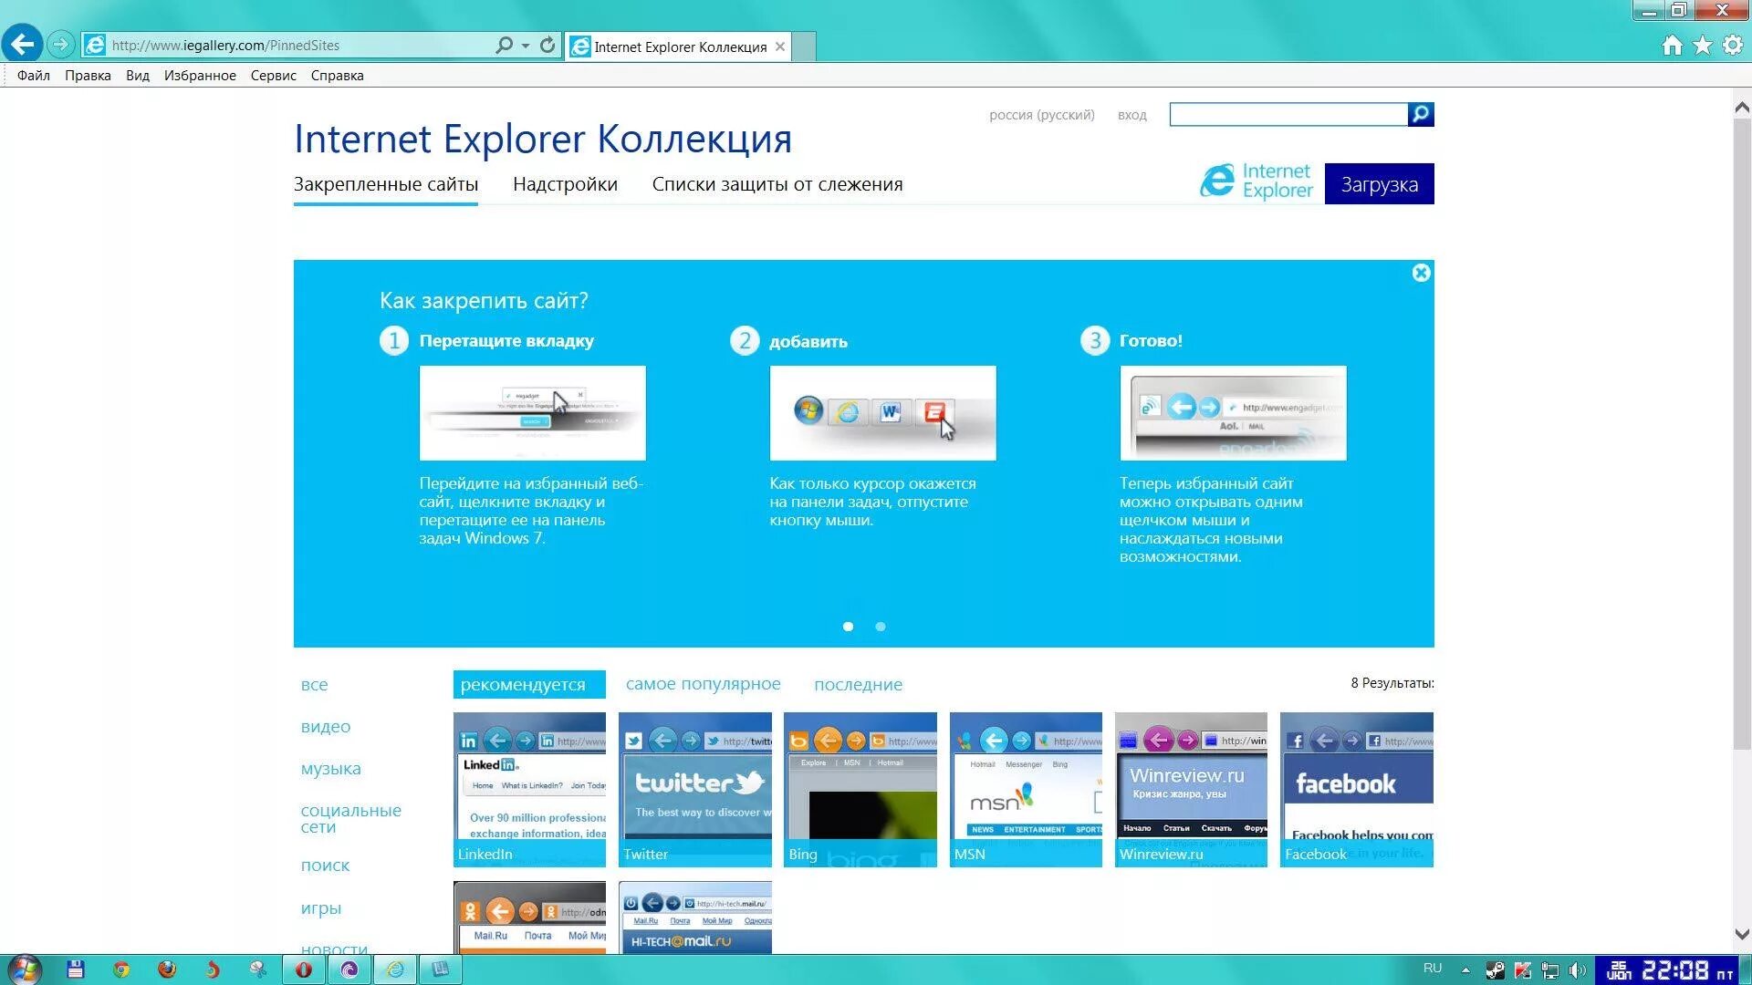The width and height of the screenshot is (1752, 985).
Task: Select the first carousel page dot
Action: click(x=849, y=627)
